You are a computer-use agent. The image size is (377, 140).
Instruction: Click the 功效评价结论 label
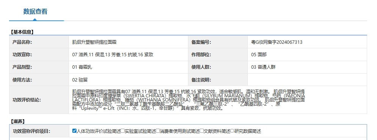click(27, 100)
